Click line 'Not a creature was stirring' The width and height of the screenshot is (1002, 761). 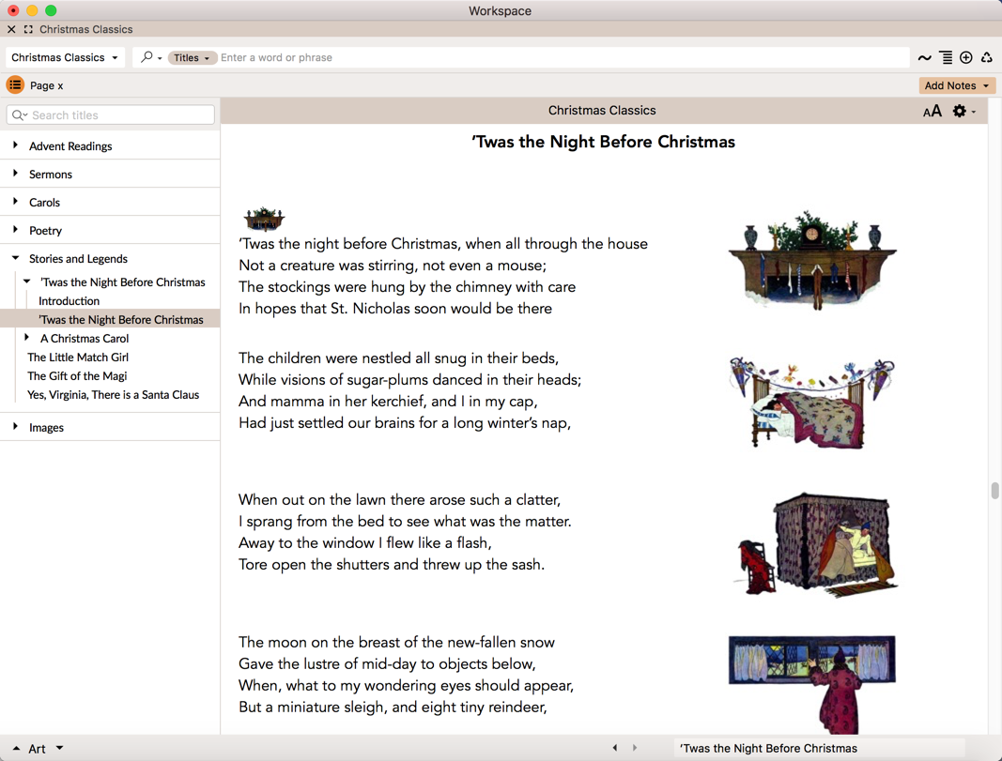click(393, 266)
